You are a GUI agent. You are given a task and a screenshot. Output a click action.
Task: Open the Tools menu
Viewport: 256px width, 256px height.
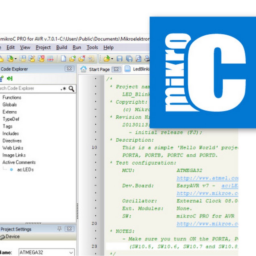(x=92, y=48)
